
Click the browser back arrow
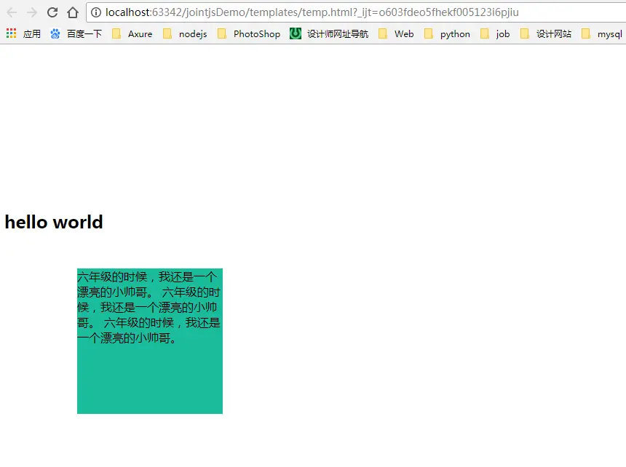[12, 12]
